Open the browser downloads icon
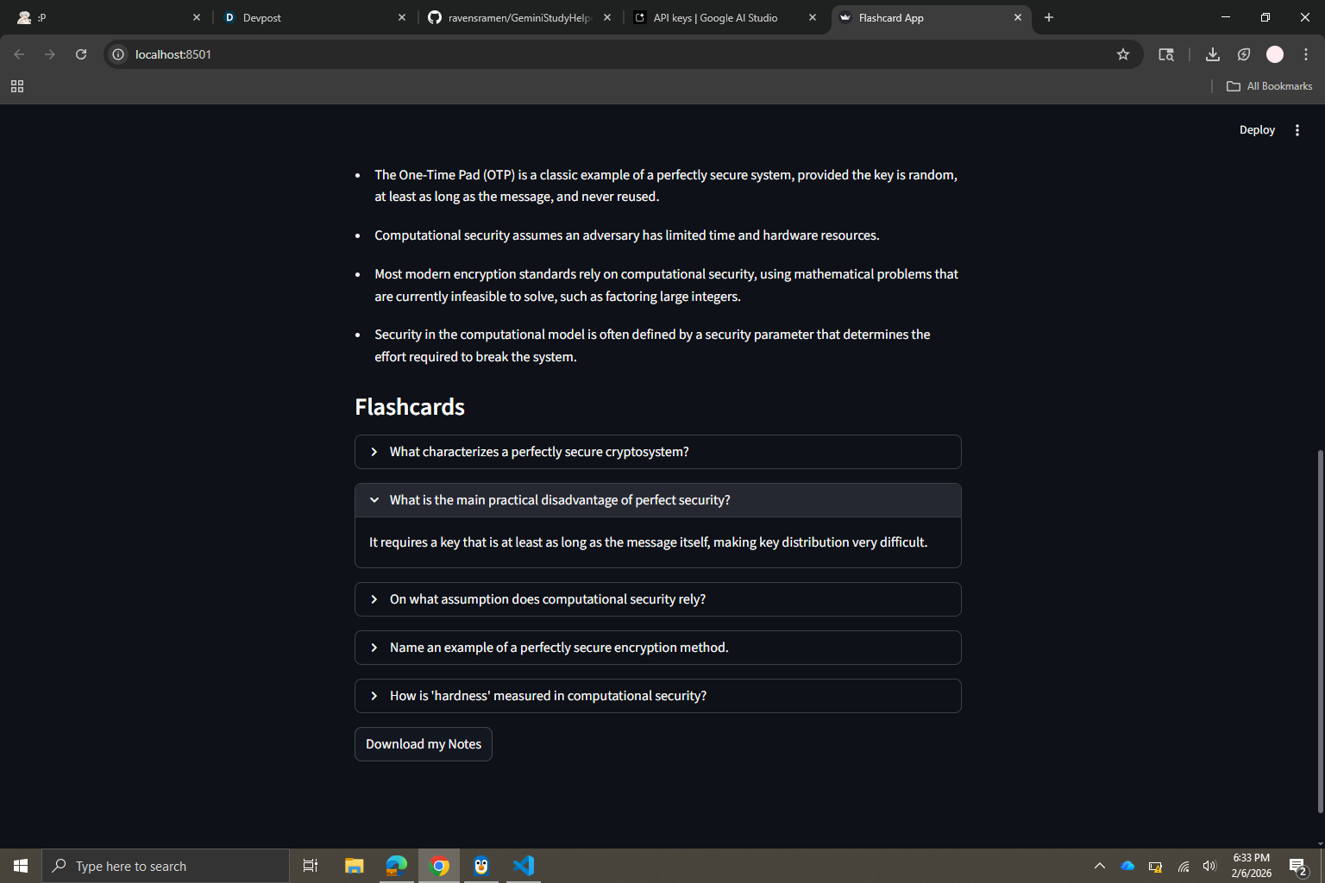The width and height of the screenshot is (1325, 883). pyautogui.click(x=1213, y=54)
